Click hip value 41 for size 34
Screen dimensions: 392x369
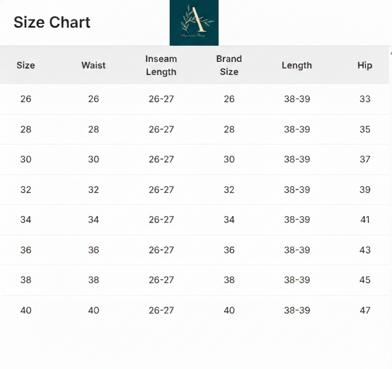pyautogui.click(x=365, y=220)
